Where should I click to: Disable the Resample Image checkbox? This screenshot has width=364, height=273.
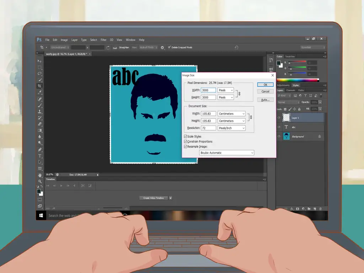coord(185,146)
